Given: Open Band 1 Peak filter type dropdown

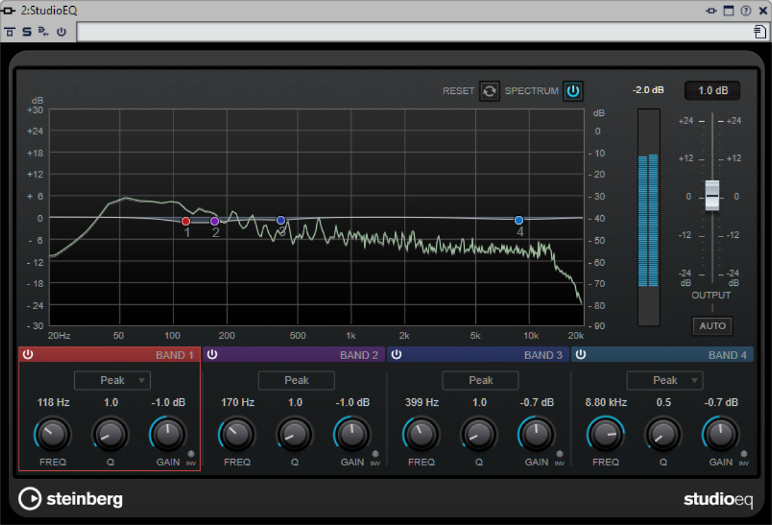Looking at the screenshot, I should click(x=112, y=380).
